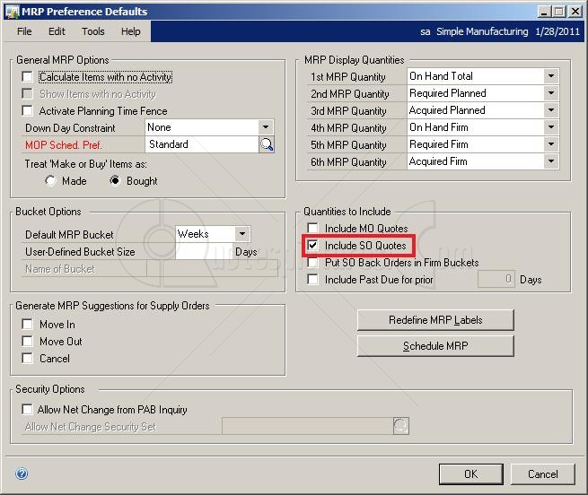Viewport: 588px width, 495px height.
Task: Click the help question mark icon
Action: (x=22, y=474)
